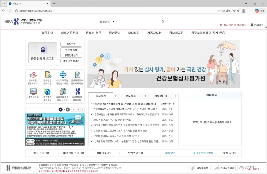
Task: Switch to the 보도자료 tab
Action: pyautogui.click(x=131, y=96)
